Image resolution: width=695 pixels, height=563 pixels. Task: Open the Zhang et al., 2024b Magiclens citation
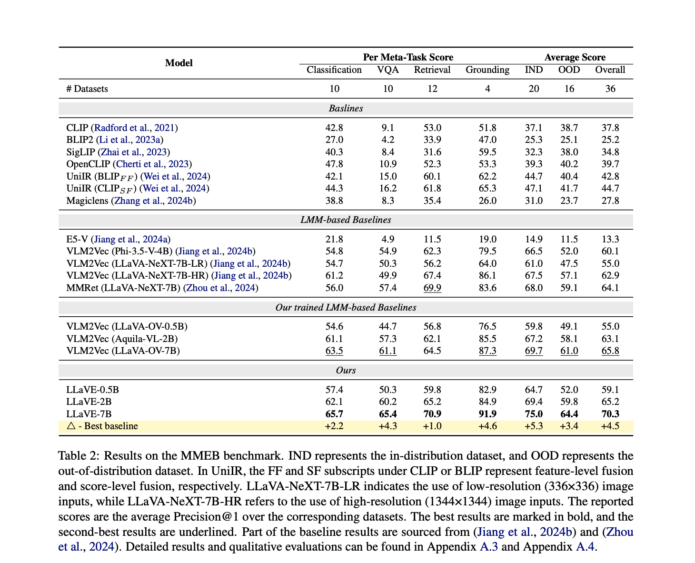click(x=153, y=201)
